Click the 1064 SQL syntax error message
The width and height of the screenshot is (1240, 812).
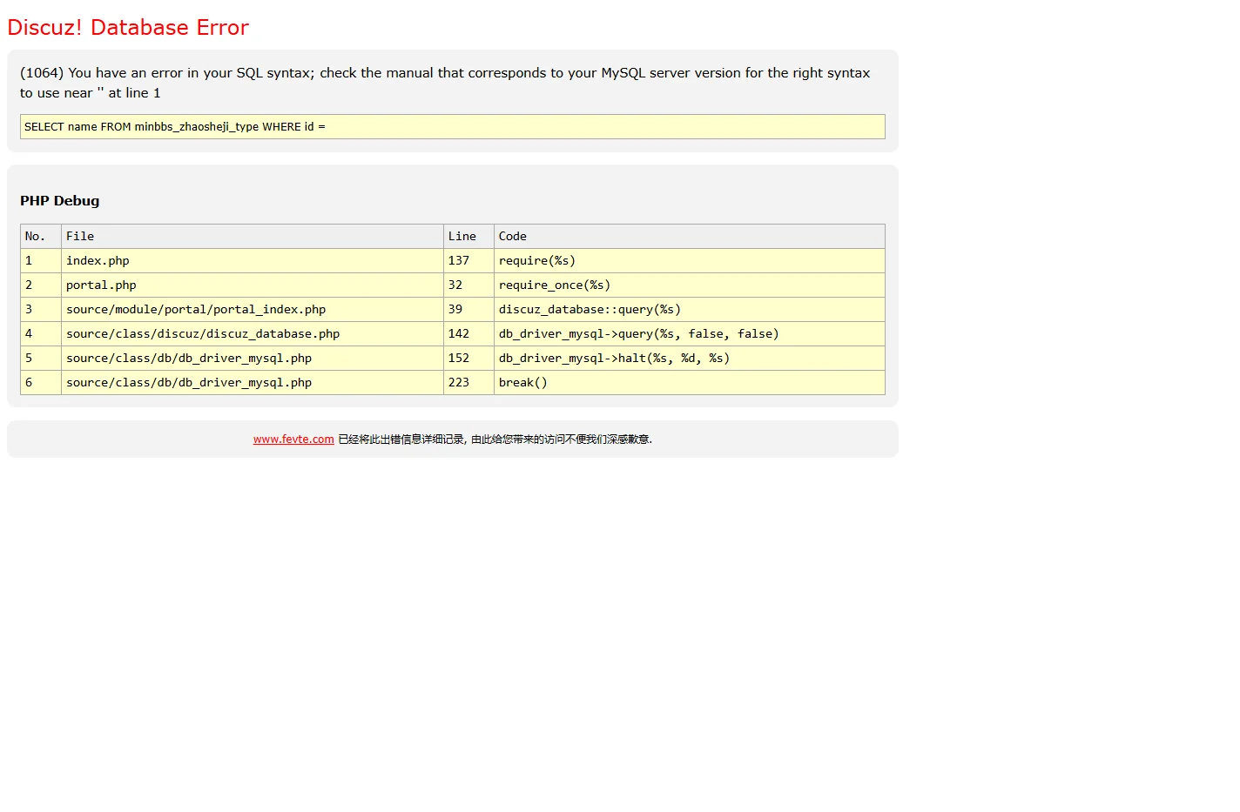pos(445,83)
